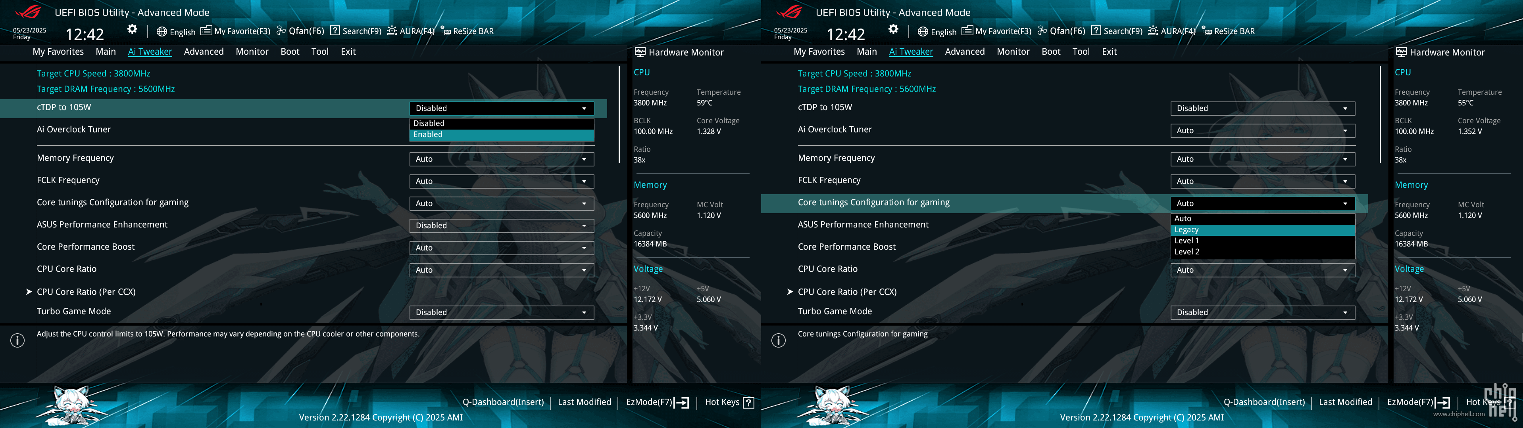The height and width of the screenshot is (428, 1523).
Task: Open My Favorites tab in right screen
Action: [x=819, y=52]
